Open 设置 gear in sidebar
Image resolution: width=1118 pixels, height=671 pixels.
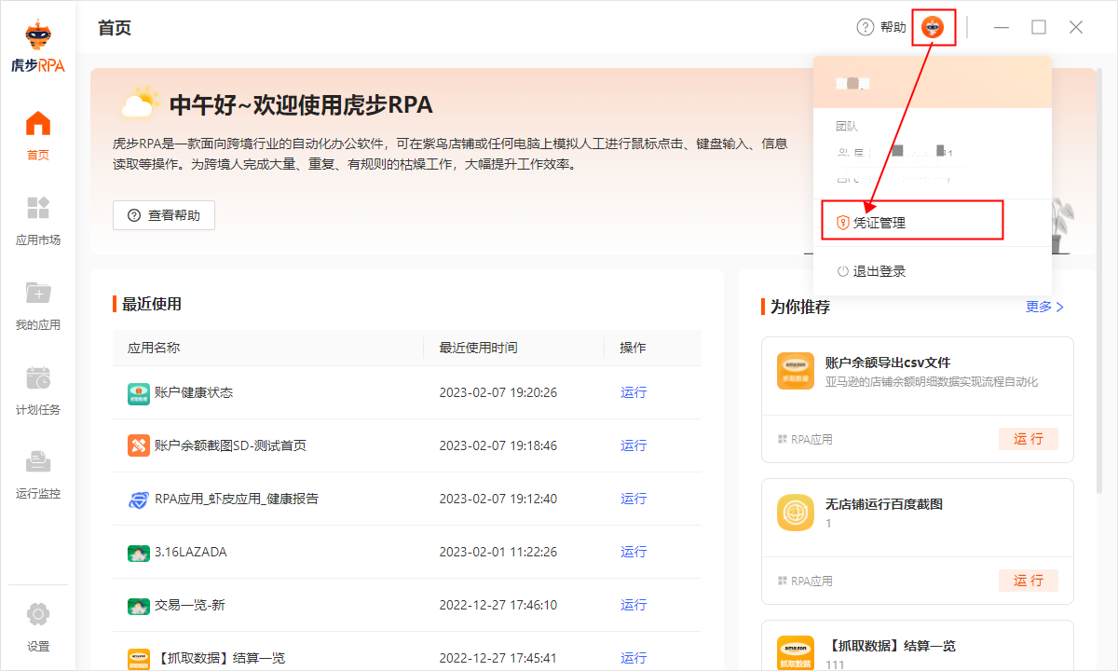[38, 627]
